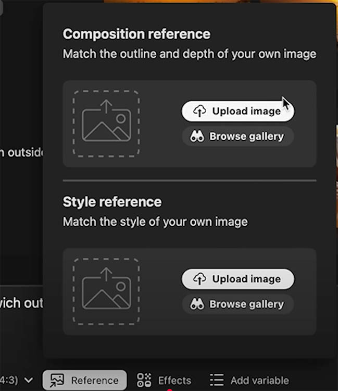Click cloud upload icon under Composition reference
This screenshot has width=338, height=391.
pyautogui.click(x=199, y=111)
